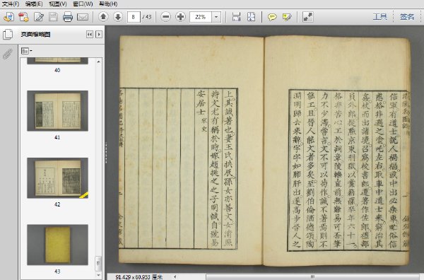This screenshot has width=424, height=280.
Task: Open the thumbnail options dropdown menu
Action: point(27,51)
